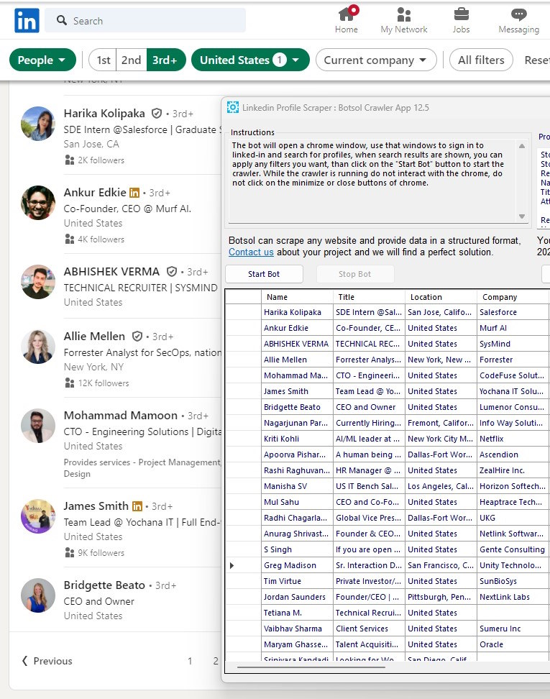This screenshot has width=550, height=699.
Task: Click the search magnifier icon
Action: click(x=62, y=21)
